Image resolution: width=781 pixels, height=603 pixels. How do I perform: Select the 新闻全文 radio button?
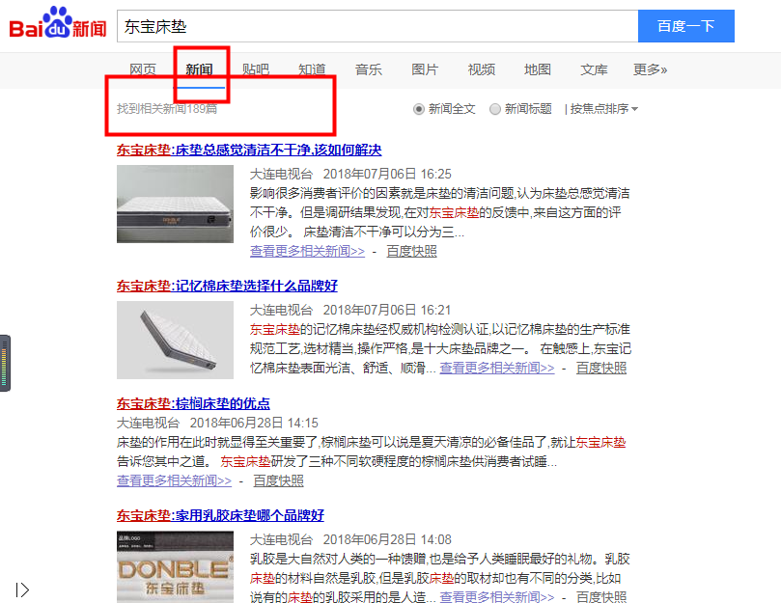tap(419, 109)
